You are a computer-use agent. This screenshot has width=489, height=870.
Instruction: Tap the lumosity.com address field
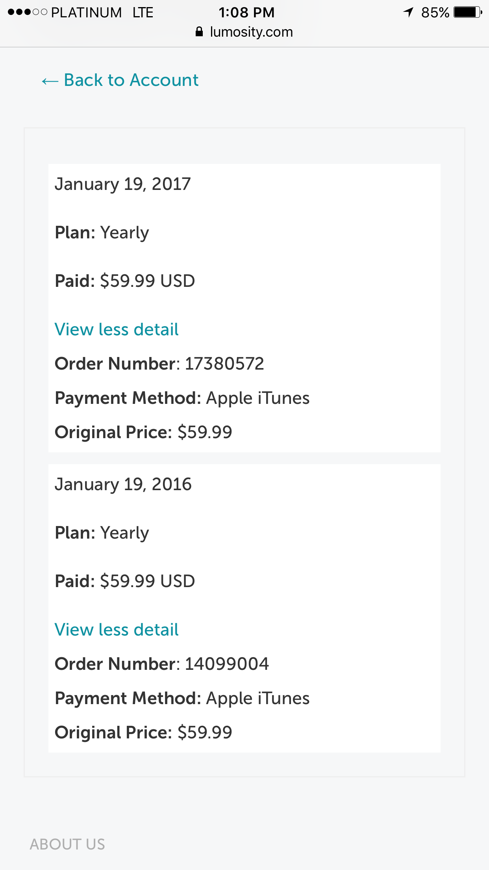pos(251,32)
